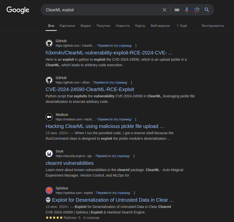Translate the Snyk result page
234x222 pixels.
click(x=113, y=156)
